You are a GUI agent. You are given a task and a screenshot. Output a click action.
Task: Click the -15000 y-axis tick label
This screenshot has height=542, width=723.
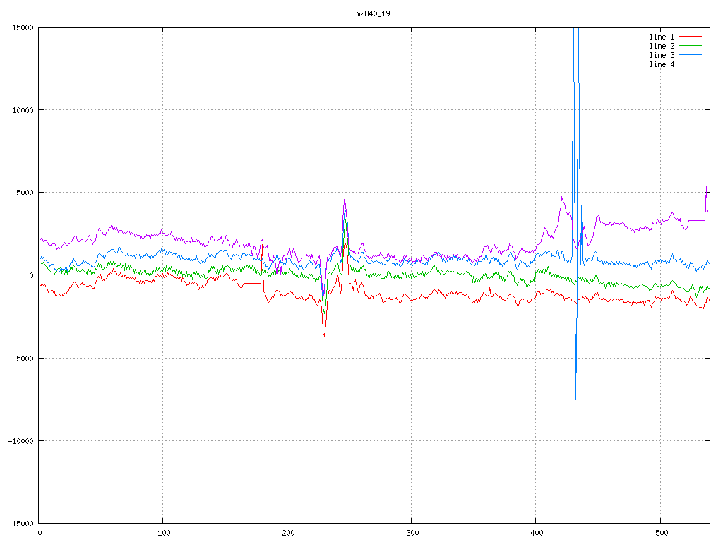[x=20, y=523]
